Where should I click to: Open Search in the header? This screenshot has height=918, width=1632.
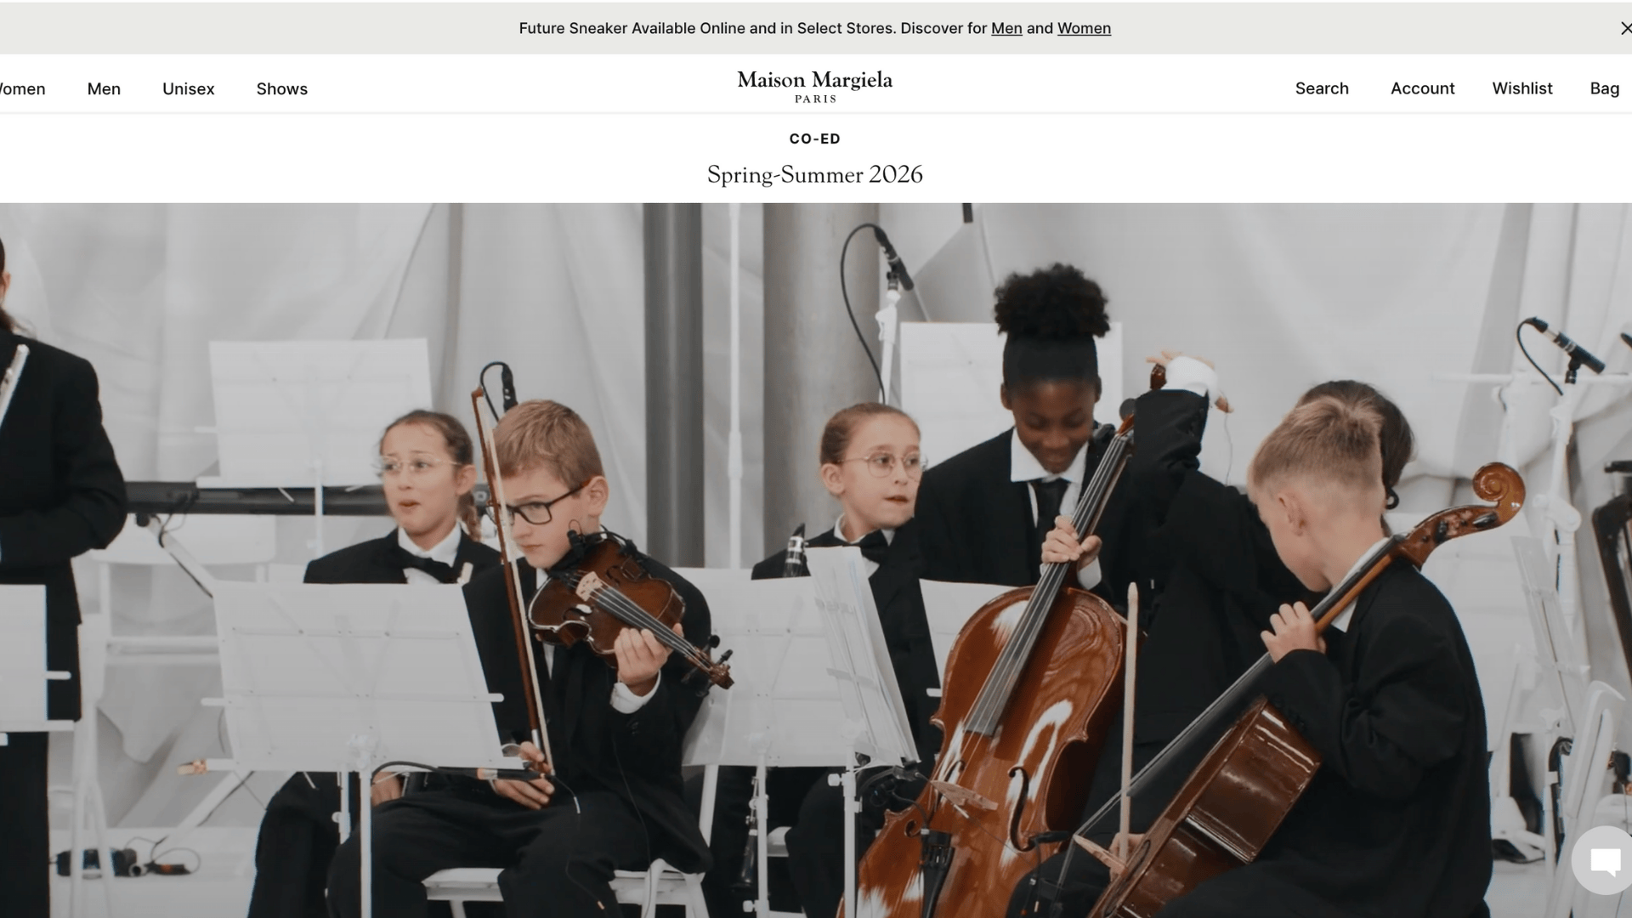click(1322, 88)
